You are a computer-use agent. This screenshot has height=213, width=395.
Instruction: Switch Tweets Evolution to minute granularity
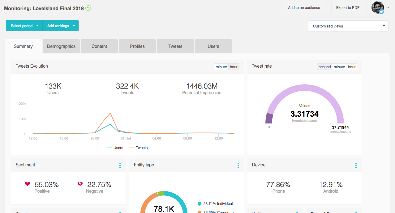(221, 67)
